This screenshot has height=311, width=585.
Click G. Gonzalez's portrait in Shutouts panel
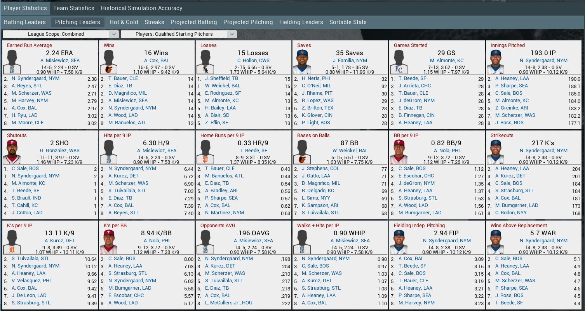tap(12, 152)
